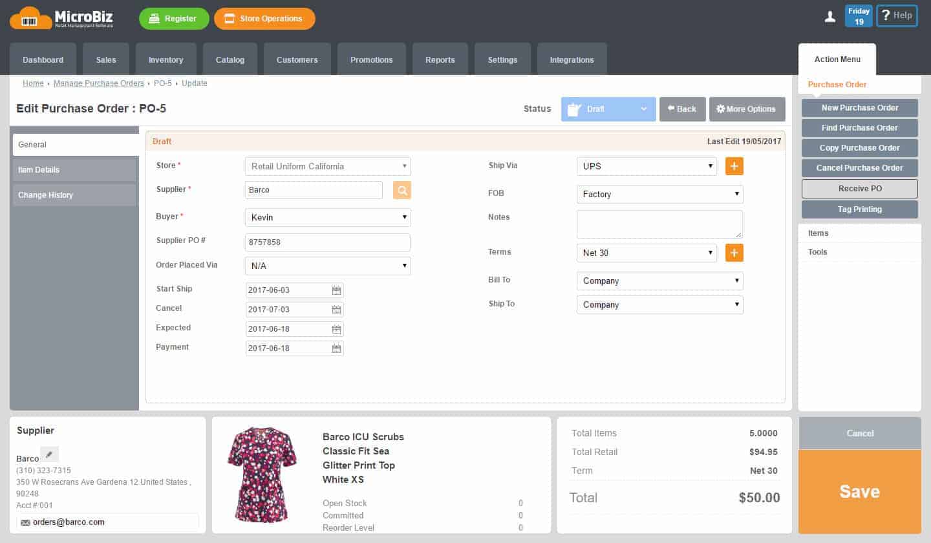
Task: Open the Start Ship calendar picker
Action: coord(336,290)
